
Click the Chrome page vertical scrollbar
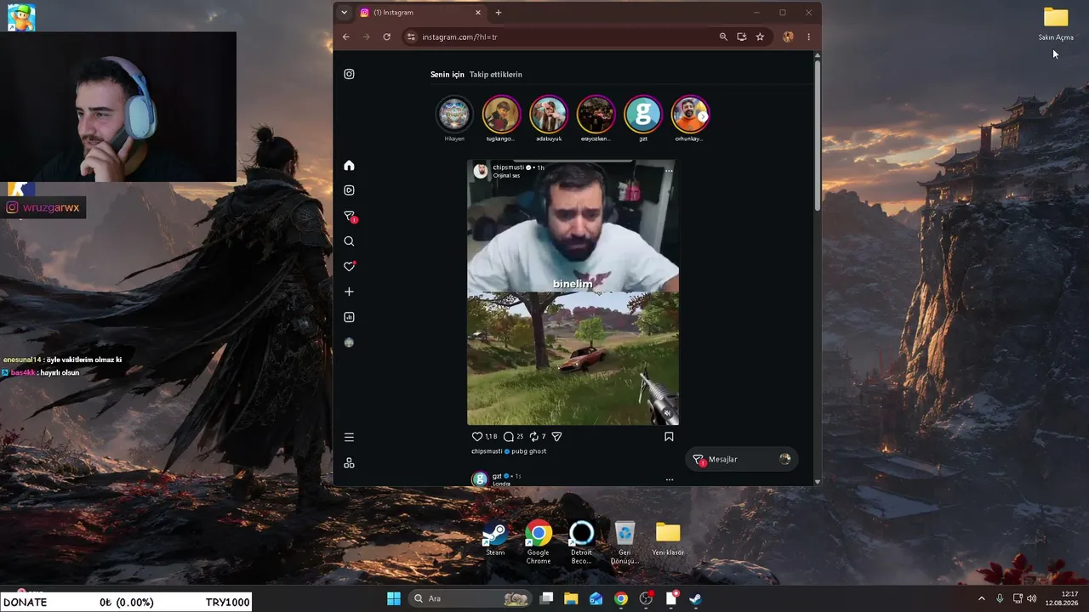[x=818, y=135]
